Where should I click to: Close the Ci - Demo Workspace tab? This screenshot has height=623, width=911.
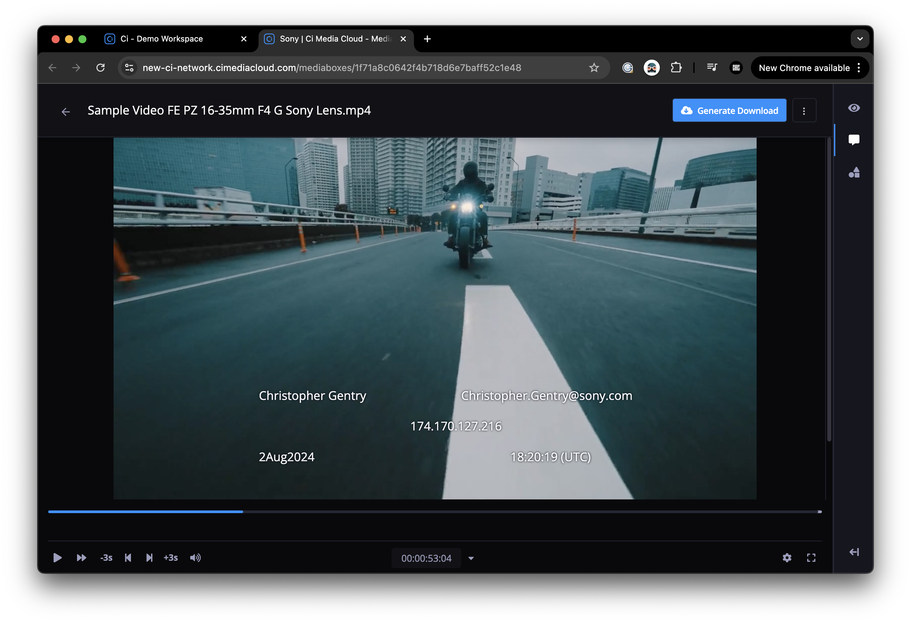click(x=244, y=39)
